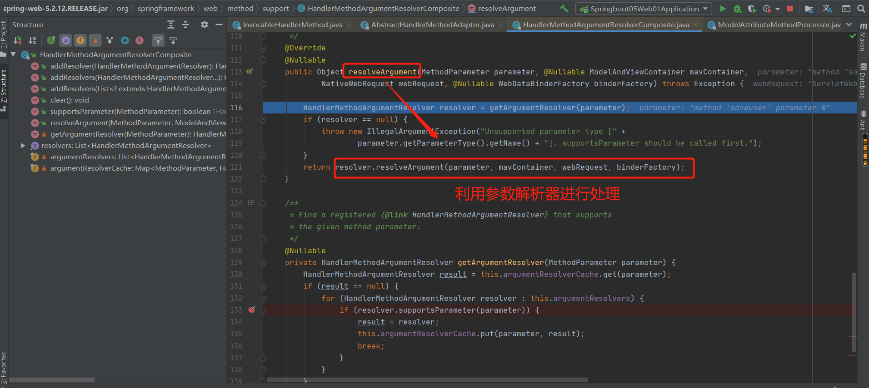Open the profiler options dropdown arrow
Viewport: 869px width, 388px height.
pos(778,9)
